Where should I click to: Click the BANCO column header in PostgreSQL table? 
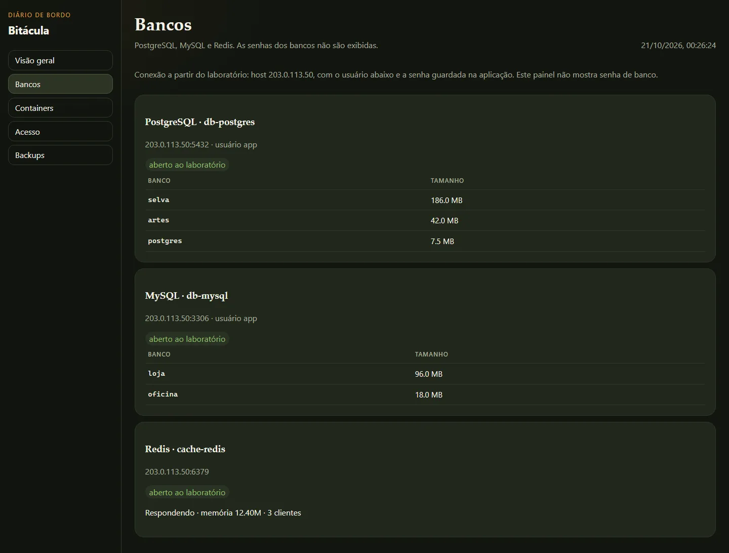[x=159, y=180]
